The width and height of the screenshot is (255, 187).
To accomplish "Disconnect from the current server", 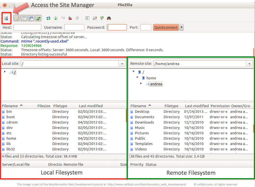I will [70, 18].
